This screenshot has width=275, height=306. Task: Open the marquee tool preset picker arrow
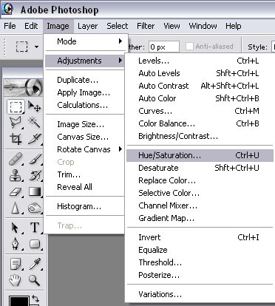(36, 47)
